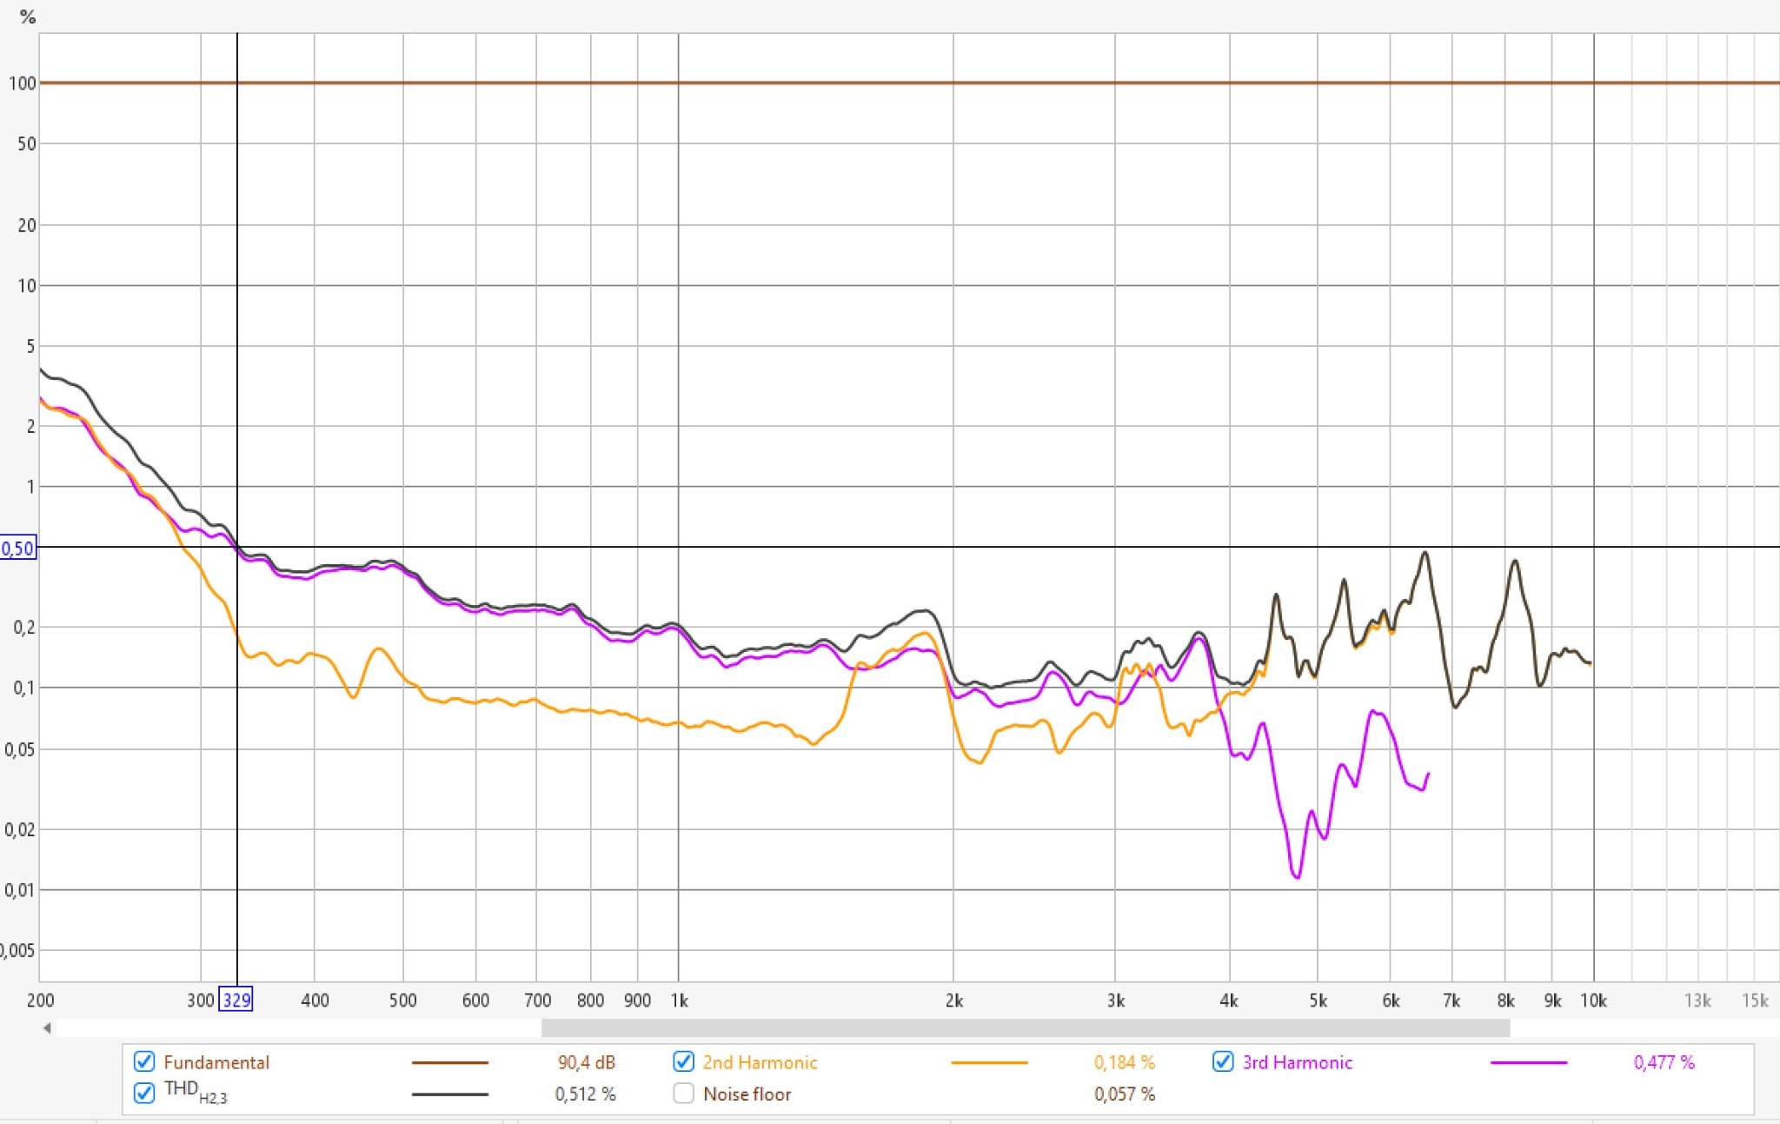Toggle the 3rd Harmonic trace checkbox
This screenshot has height=1124, width=1780.
coord(1223,1061)
